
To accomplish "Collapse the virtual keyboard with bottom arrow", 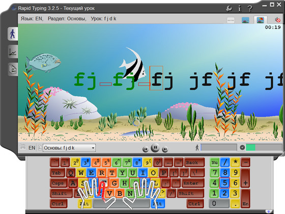I will (x=269, y=211).
